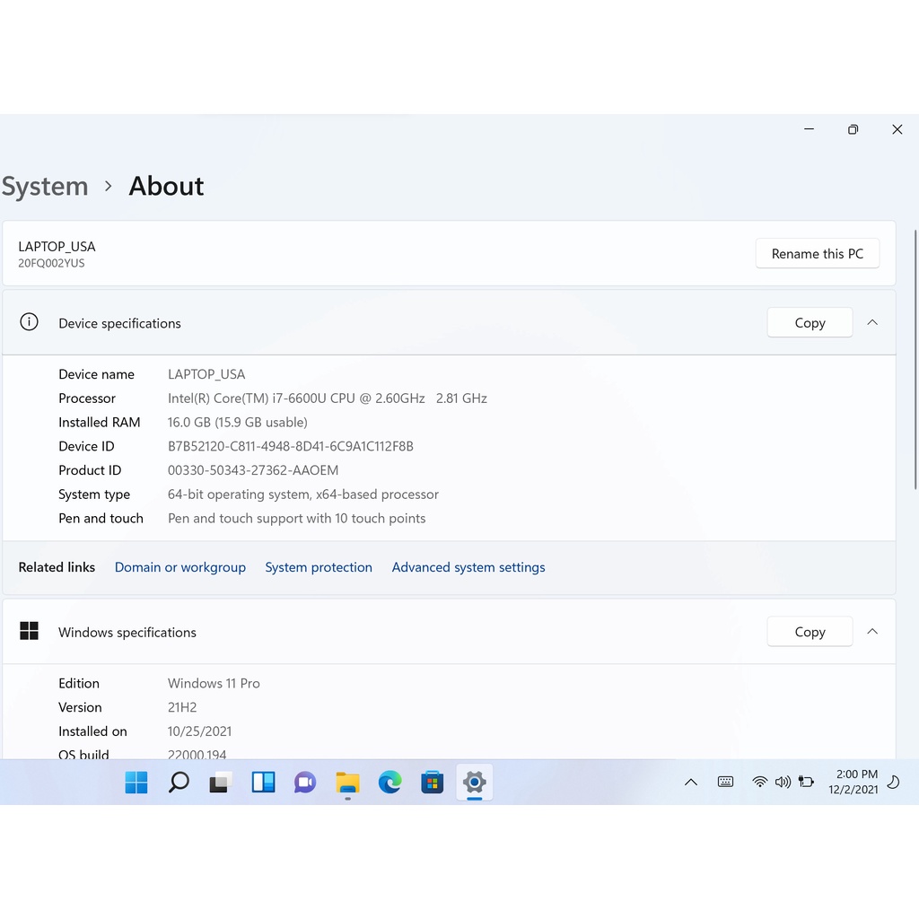This screenshot has width=919, height=919.
Task: Open the Widgets panel icon
Action: click(263, 783)
